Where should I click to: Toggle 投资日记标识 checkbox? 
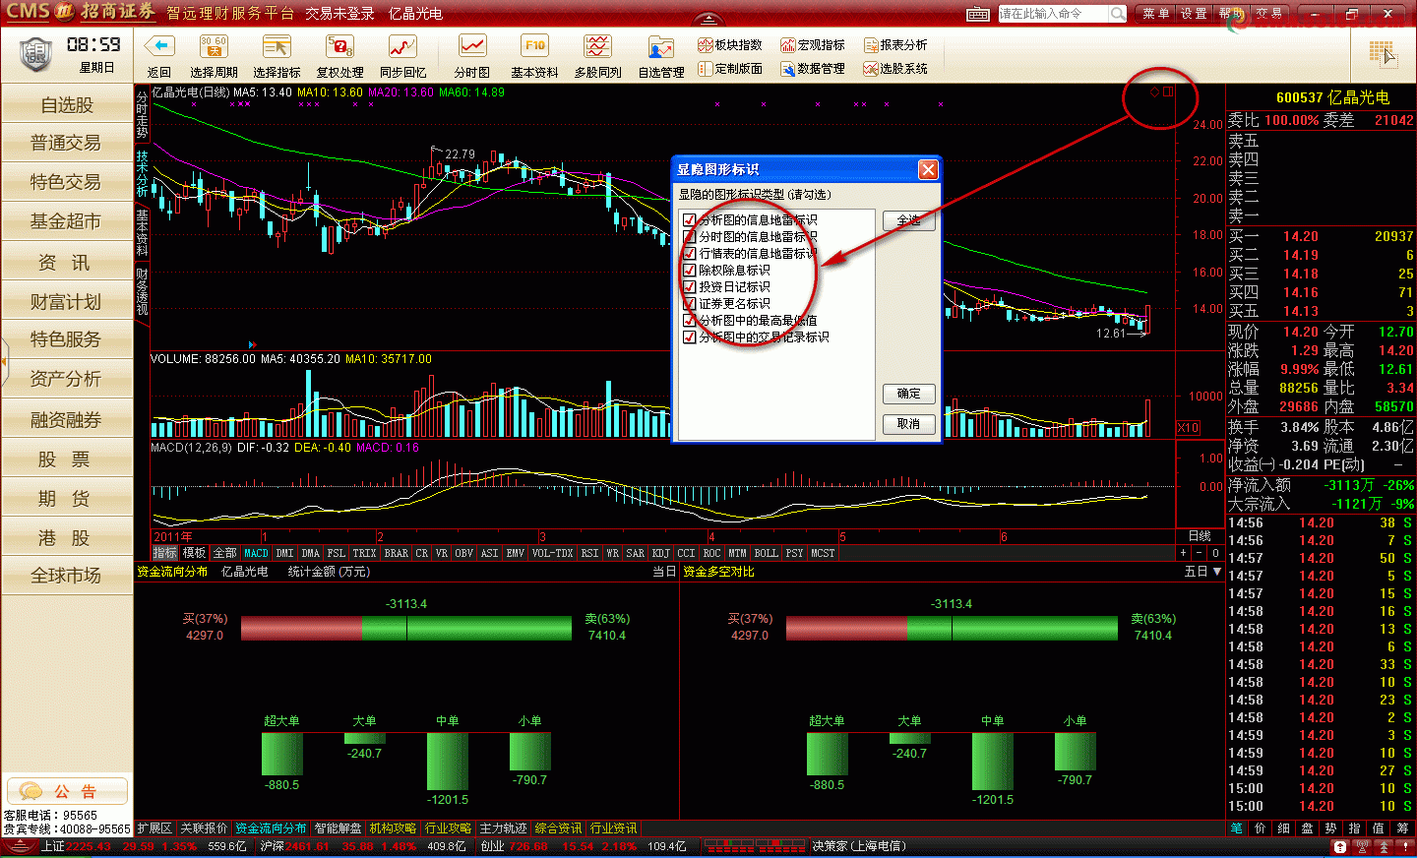coord(690,287)
